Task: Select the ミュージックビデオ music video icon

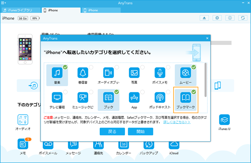Action: point(83,98)
